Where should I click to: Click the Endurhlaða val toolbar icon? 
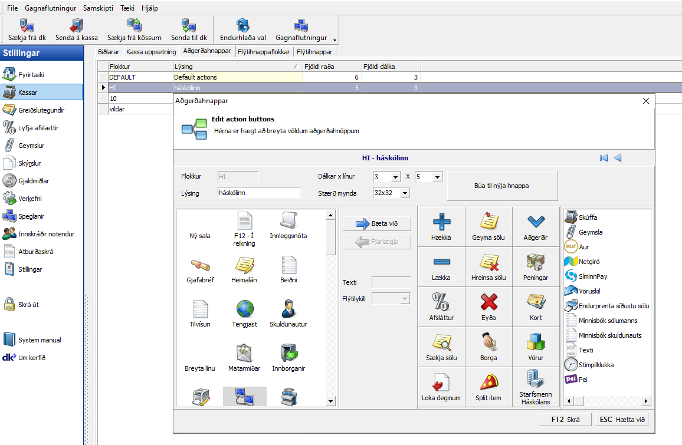click(243, 25)
